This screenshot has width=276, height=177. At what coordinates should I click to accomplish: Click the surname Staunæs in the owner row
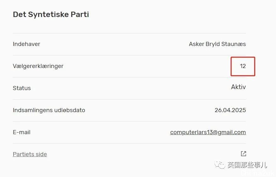coord(233,44)
